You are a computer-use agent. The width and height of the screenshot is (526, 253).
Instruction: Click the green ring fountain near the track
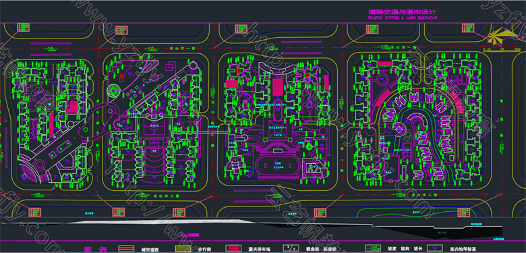[309, 146]
